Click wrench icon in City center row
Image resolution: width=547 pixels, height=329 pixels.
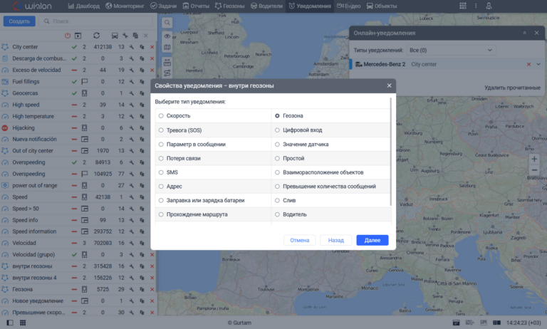tap(132, 47)
